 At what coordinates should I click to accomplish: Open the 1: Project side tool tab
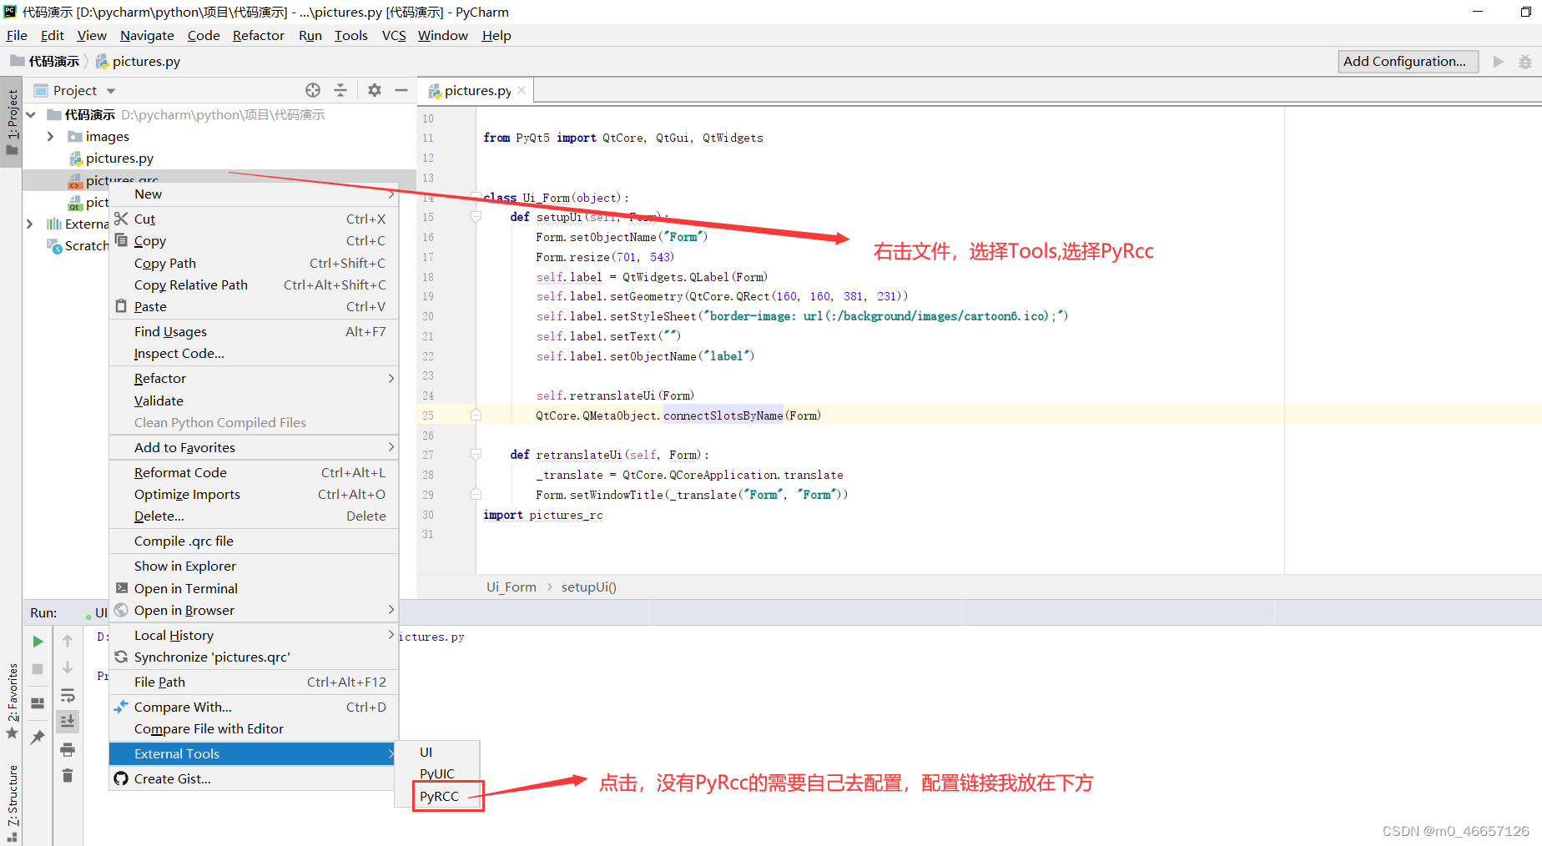[x=12, y=122]
